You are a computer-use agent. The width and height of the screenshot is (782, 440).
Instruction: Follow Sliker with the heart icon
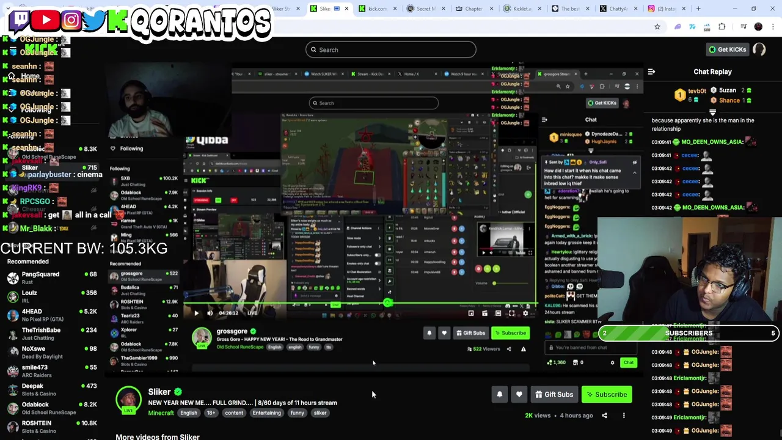coord(519,395)
